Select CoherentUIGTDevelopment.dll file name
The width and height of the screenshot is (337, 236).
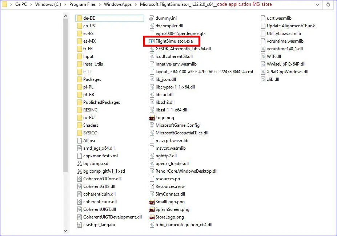coord(112,217)
